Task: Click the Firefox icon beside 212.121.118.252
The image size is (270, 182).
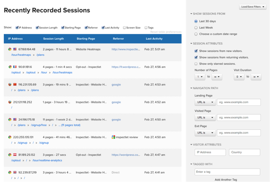Action: coord(10,102)
